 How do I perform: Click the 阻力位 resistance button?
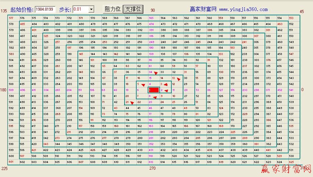pyautogui.click(x=112, y=9)
